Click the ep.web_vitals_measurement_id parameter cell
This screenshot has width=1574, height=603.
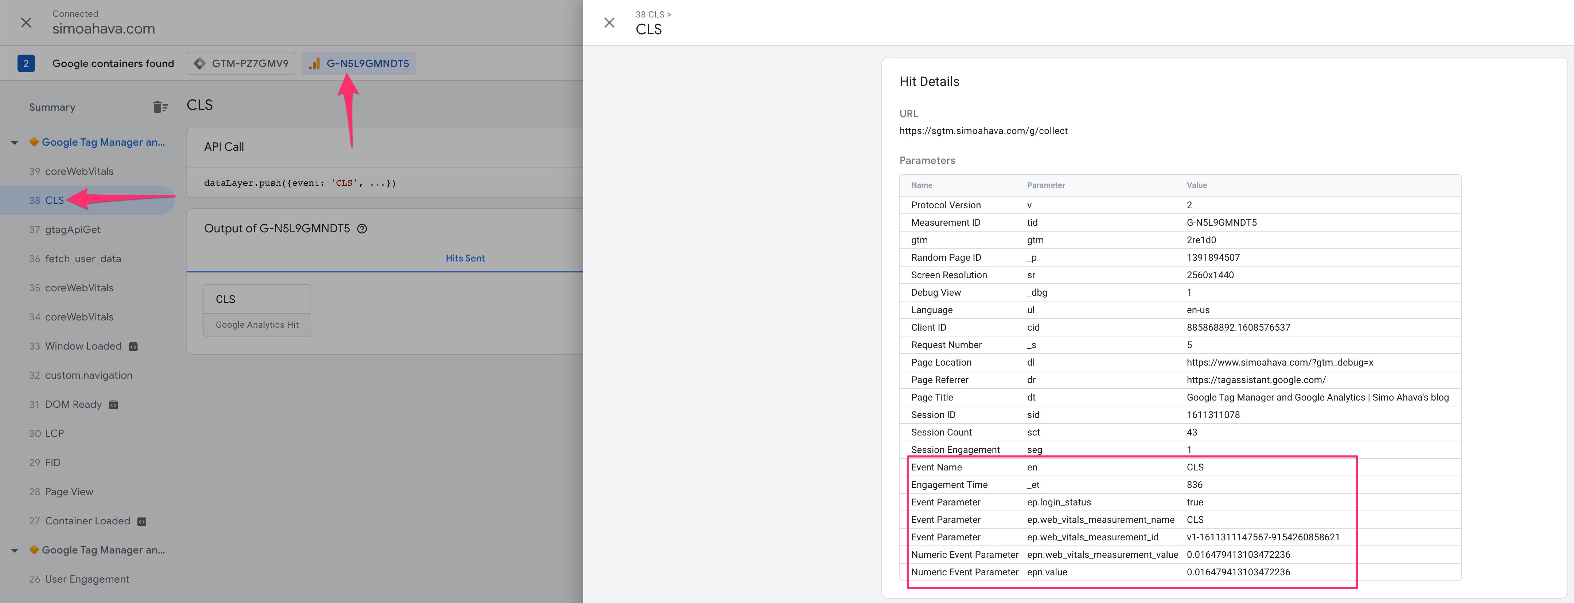coord(1092,538)
